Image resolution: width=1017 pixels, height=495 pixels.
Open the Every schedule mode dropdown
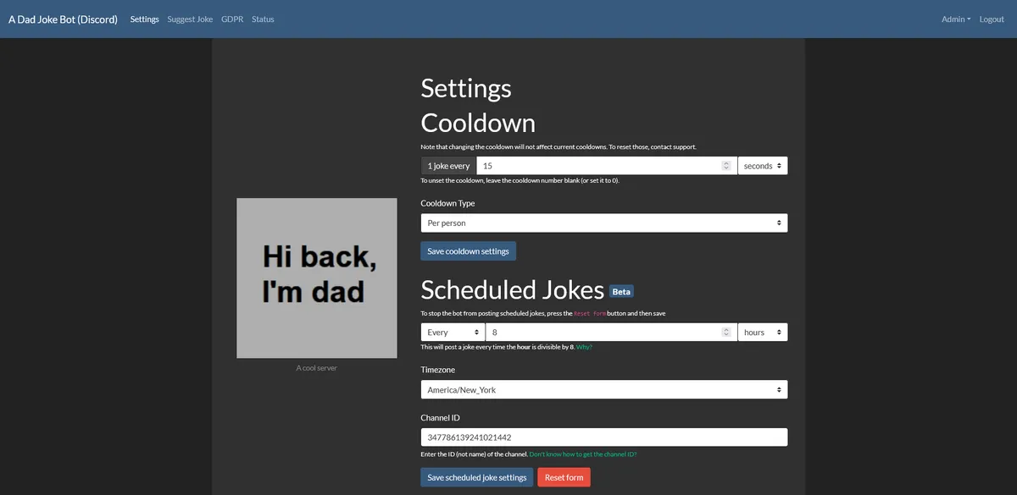click(x=453, y=333)
